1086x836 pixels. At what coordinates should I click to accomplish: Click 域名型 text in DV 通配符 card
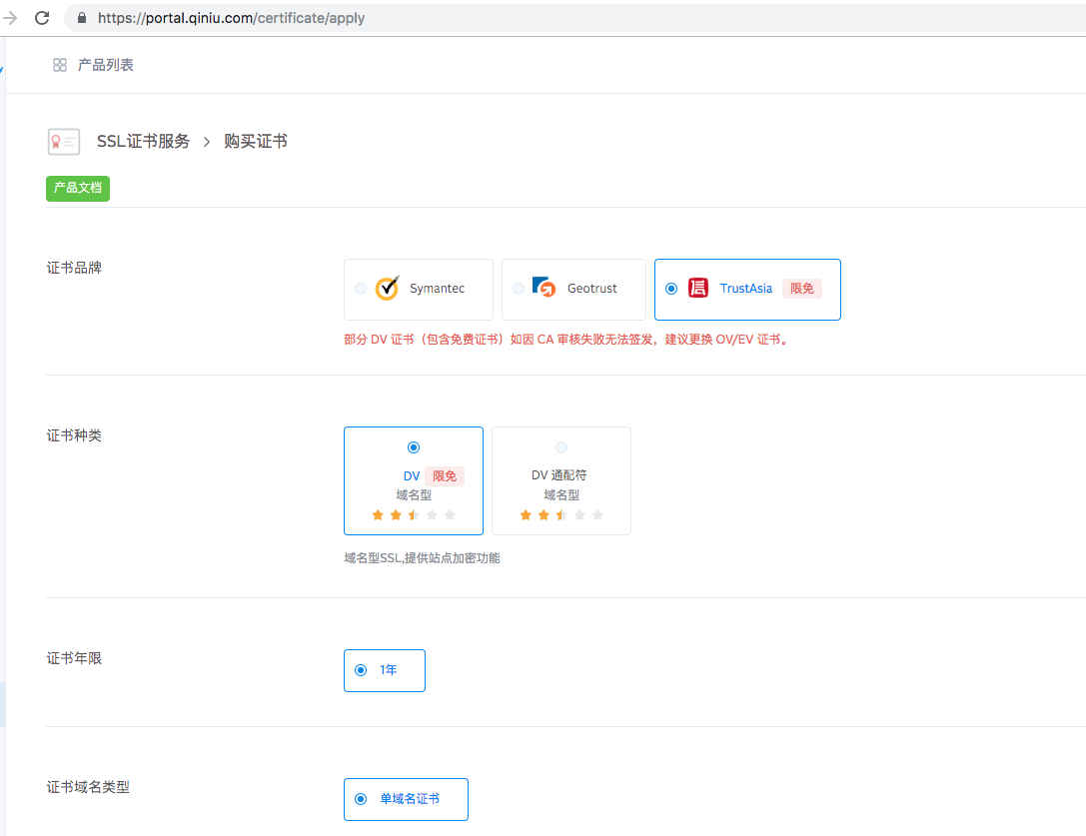tap(561, 495)
